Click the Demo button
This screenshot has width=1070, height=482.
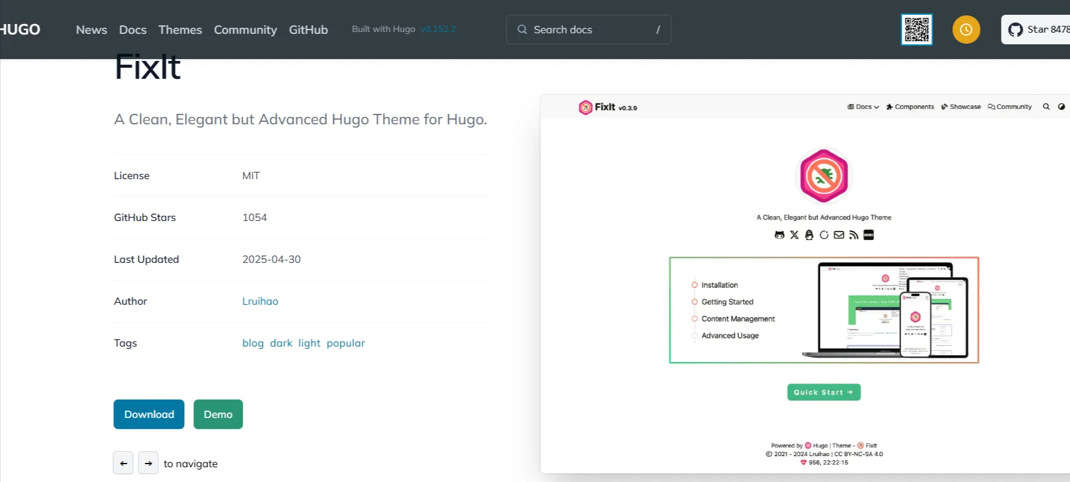click(218, 414)
